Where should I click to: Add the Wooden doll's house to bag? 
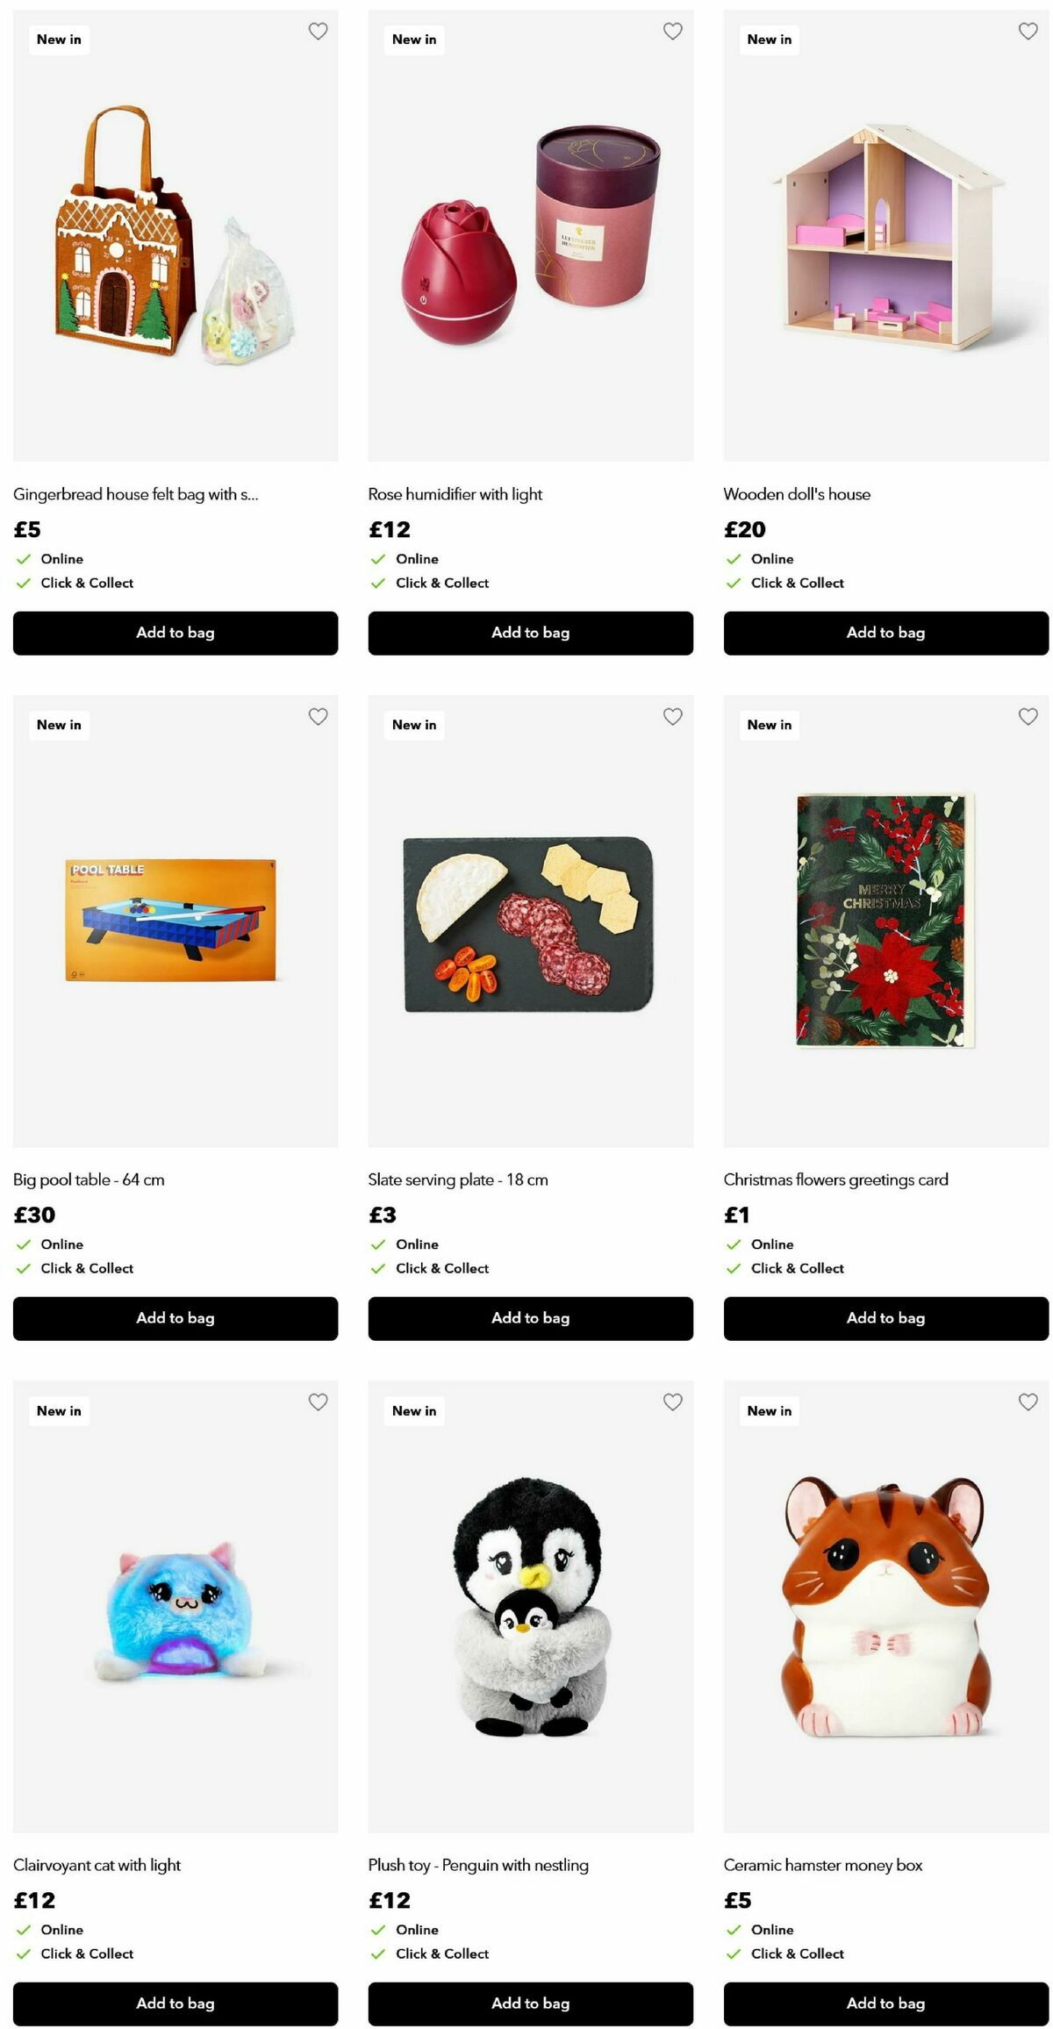pyautogui.click(x=885, y=633)
